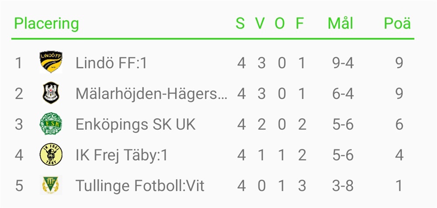437x208 pixels.
Task: Select the S matches played header
Action: [x=240, y=24]
